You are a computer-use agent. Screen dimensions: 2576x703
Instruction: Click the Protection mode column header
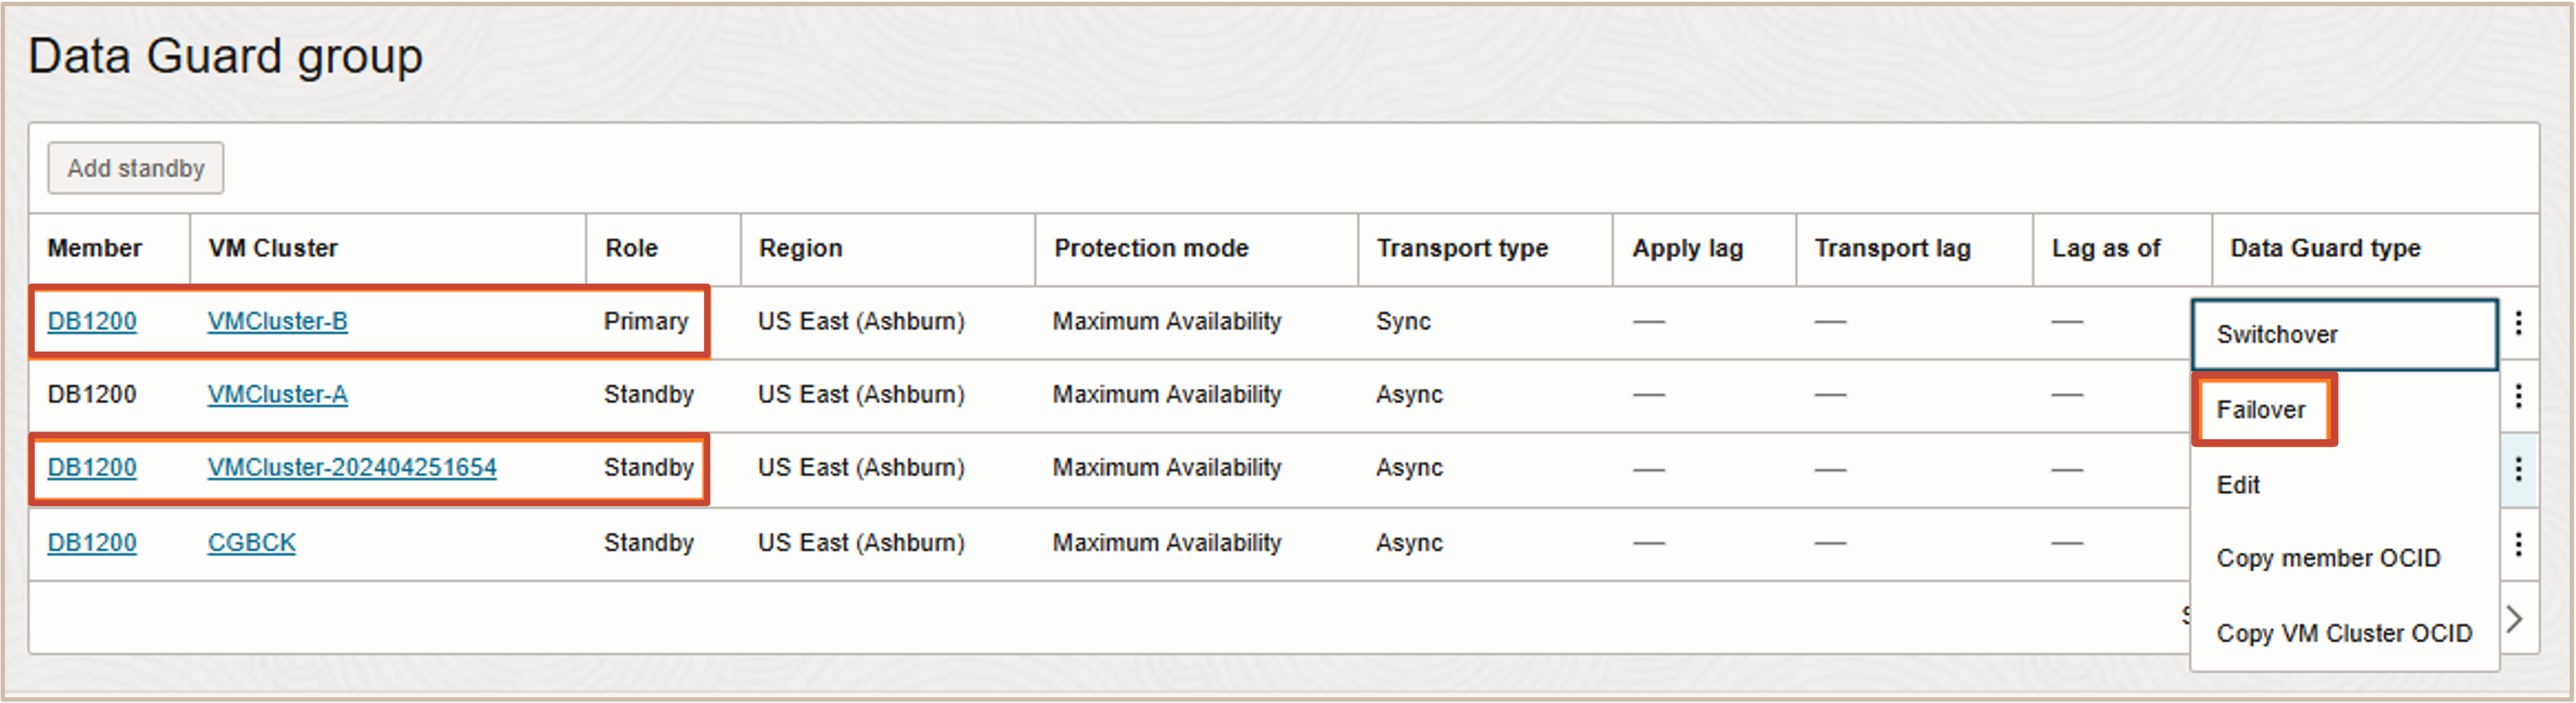point(1151,248)
